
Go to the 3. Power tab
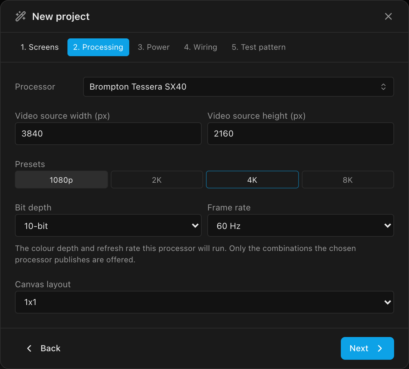(x=154, y=47)
